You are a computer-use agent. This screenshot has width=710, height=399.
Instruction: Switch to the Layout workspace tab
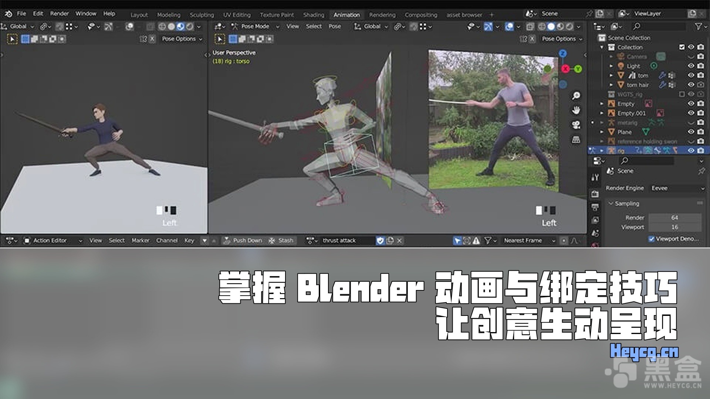point(139,15)
